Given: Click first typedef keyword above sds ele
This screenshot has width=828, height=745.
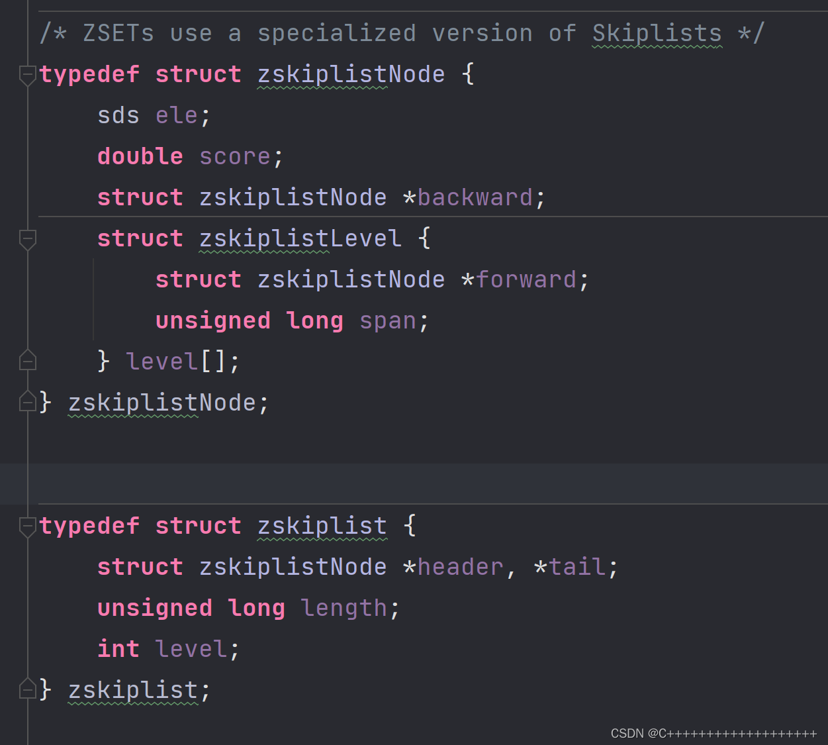Looking at the screenshot, I should pos(89,74).
